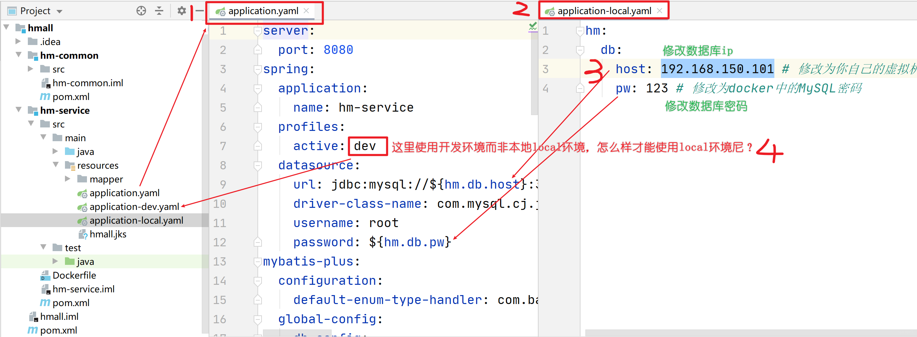The height and width of the screenshot is (337, 917).
Task: Collapse the test folder
Action: pyautogui.click(x=43, y=247)
